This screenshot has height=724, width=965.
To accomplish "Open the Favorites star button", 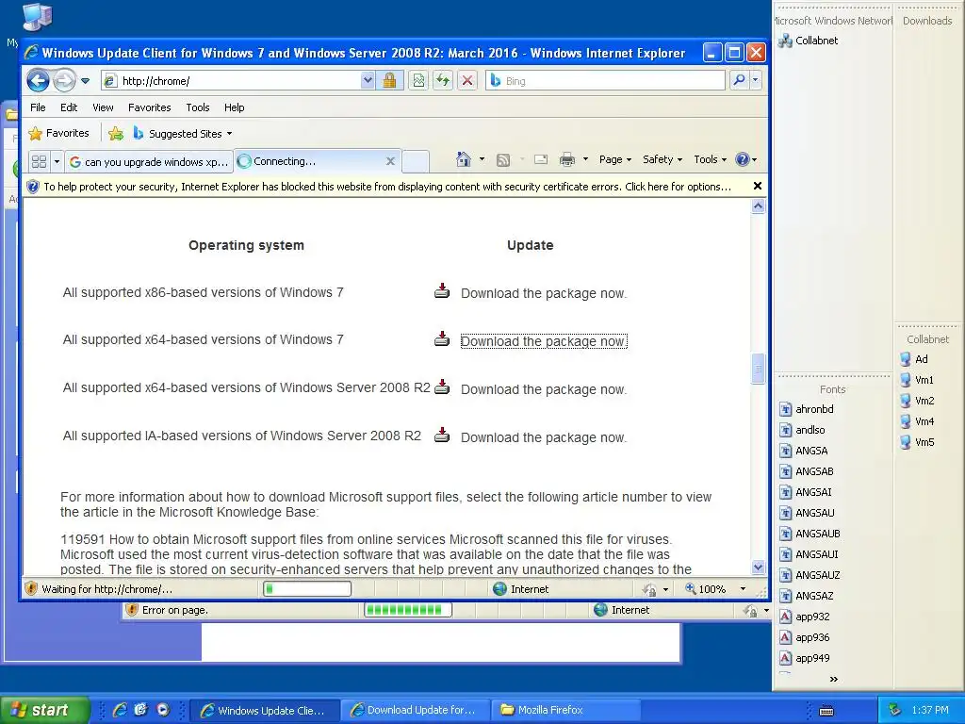I will (59, 133).
